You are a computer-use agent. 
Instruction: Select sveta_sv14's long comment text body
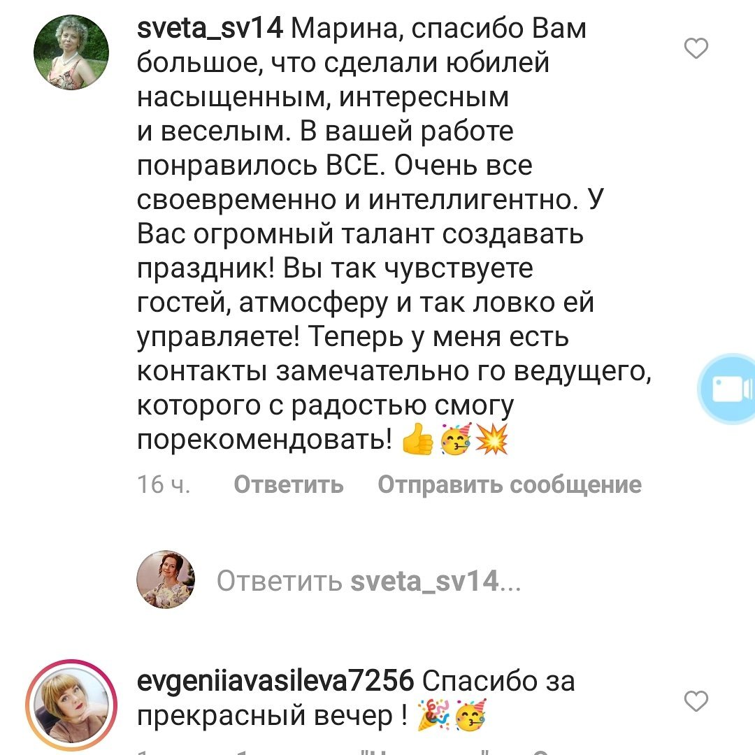(x=394, y=234)
